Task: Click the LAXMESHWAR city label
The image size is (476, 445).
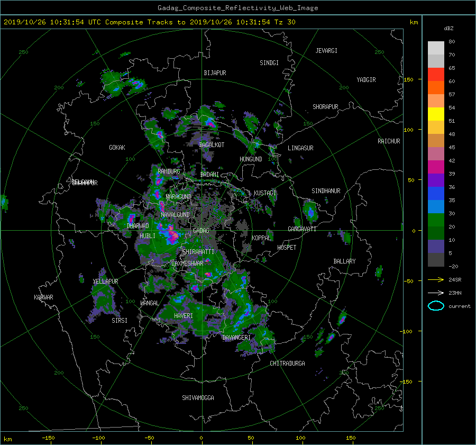Action: tap(187, 264)
